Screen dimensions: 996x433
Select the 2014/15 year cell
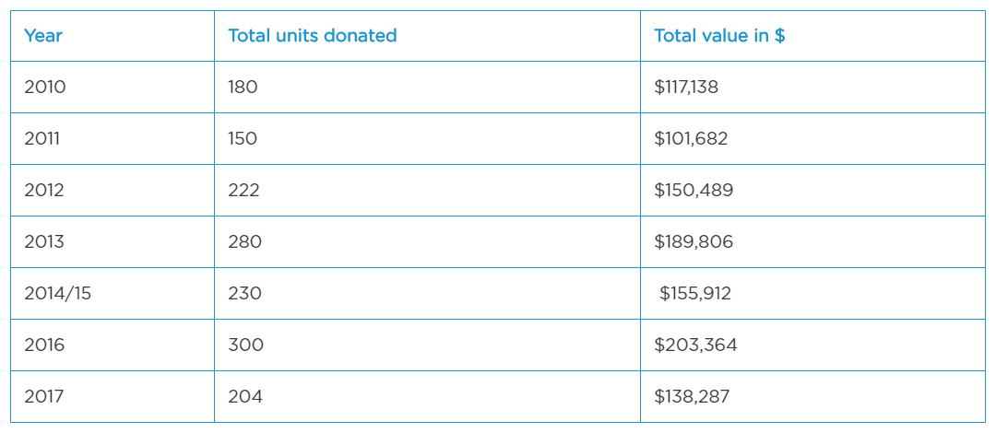[58, 294]
